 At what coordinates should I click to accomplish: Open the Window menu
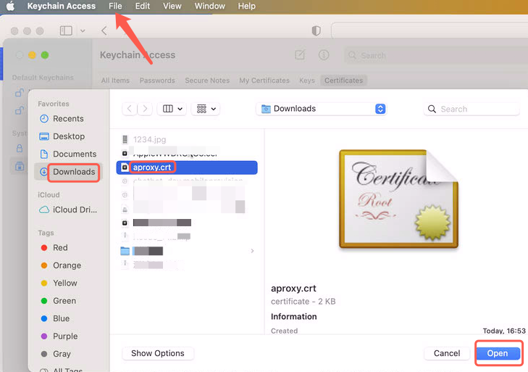pyautogui.click(x=210, y=6)
